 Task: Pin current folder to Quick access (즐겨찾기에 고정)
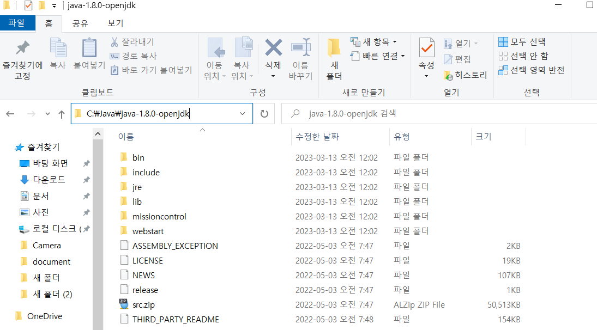tap(22, 60)
